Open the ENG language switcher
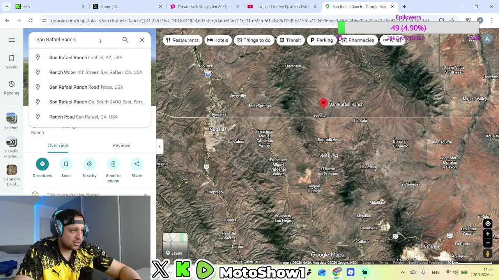The height and width of the screenshot is (280, 499). pyautogui.click(x=435, y=272)
